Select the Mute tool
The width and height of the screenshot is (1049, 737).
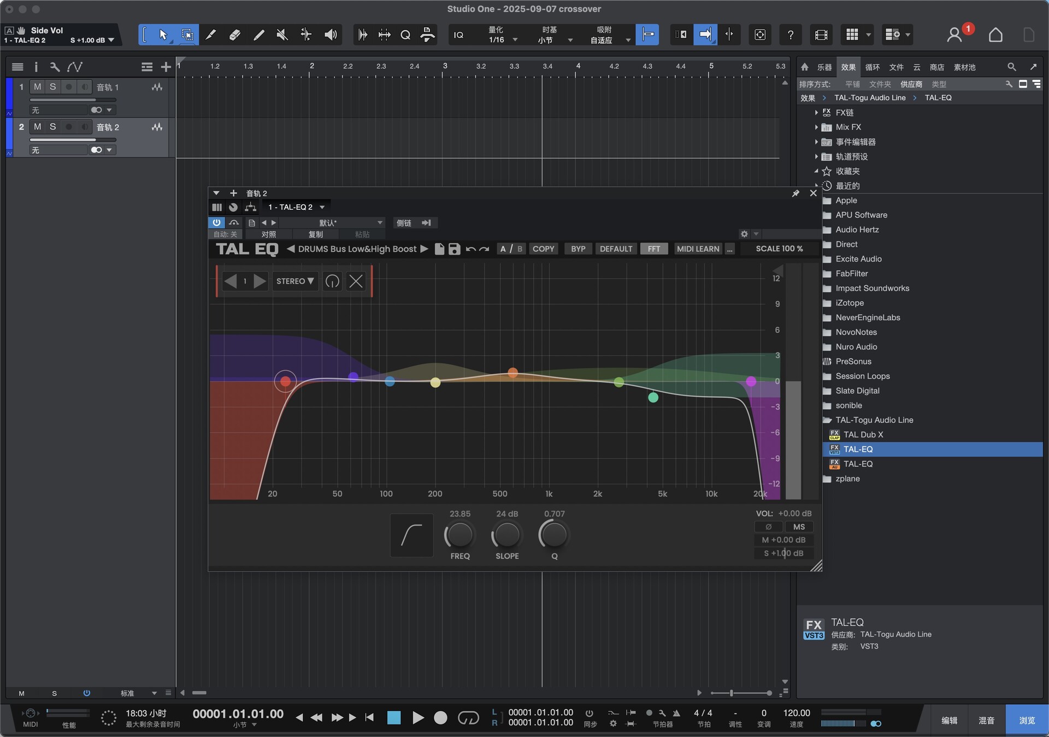(282, 35)
